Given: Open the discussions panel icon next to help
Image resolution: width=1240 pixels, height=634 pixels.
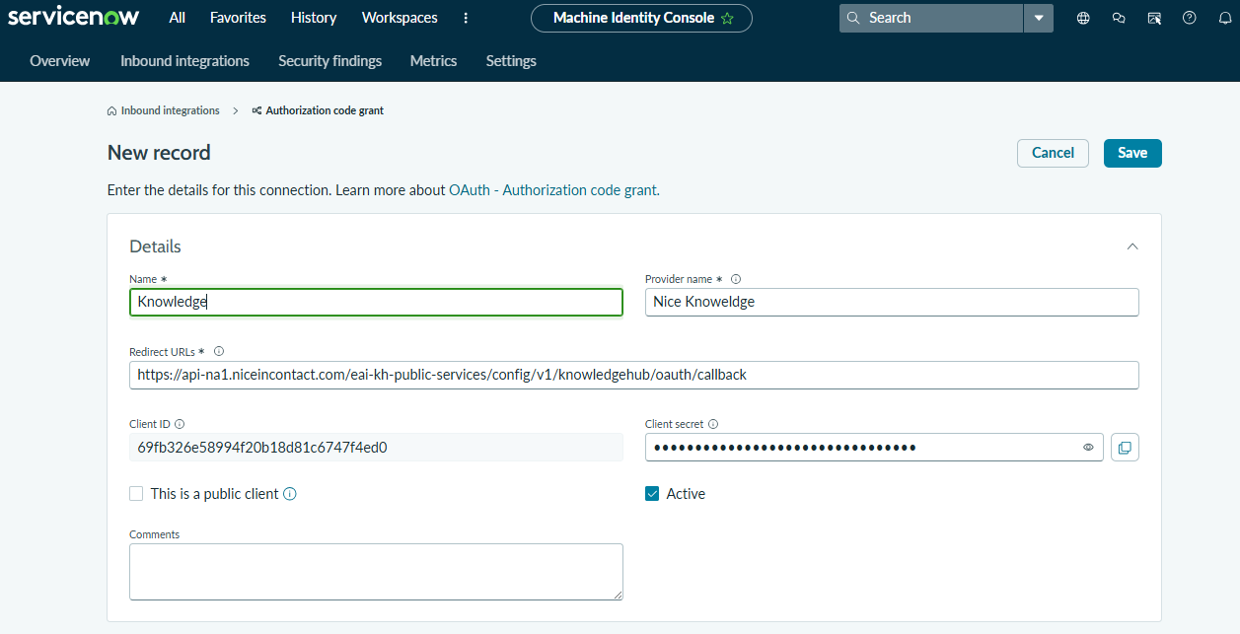Looking at the screenshot, I should 1154,18.
